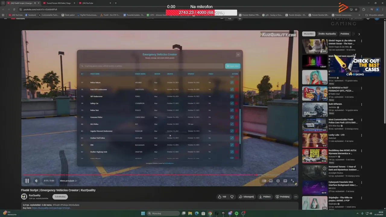The image size is (386, 217).
Task: Switch to theater mode
Action: (x=285, y=181)
